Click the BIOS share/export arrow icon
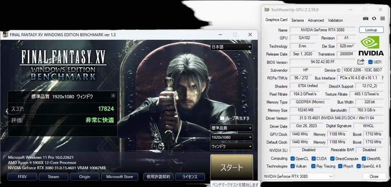Image resolution: width=391 pixels, height=187 pixels. pyautogui.click(x=361, y=62)
